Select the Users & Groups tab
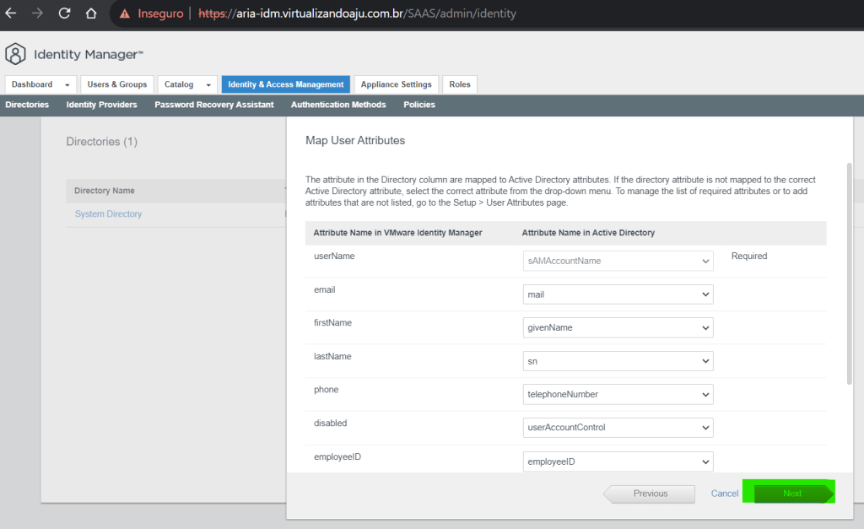Screen dimensions: 864x529 117,84
